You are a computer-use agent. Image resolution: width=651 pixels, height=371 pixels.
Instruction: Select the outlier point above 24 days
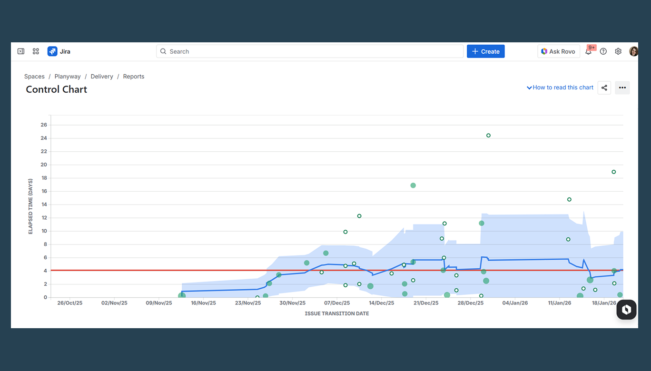[488, 136]
